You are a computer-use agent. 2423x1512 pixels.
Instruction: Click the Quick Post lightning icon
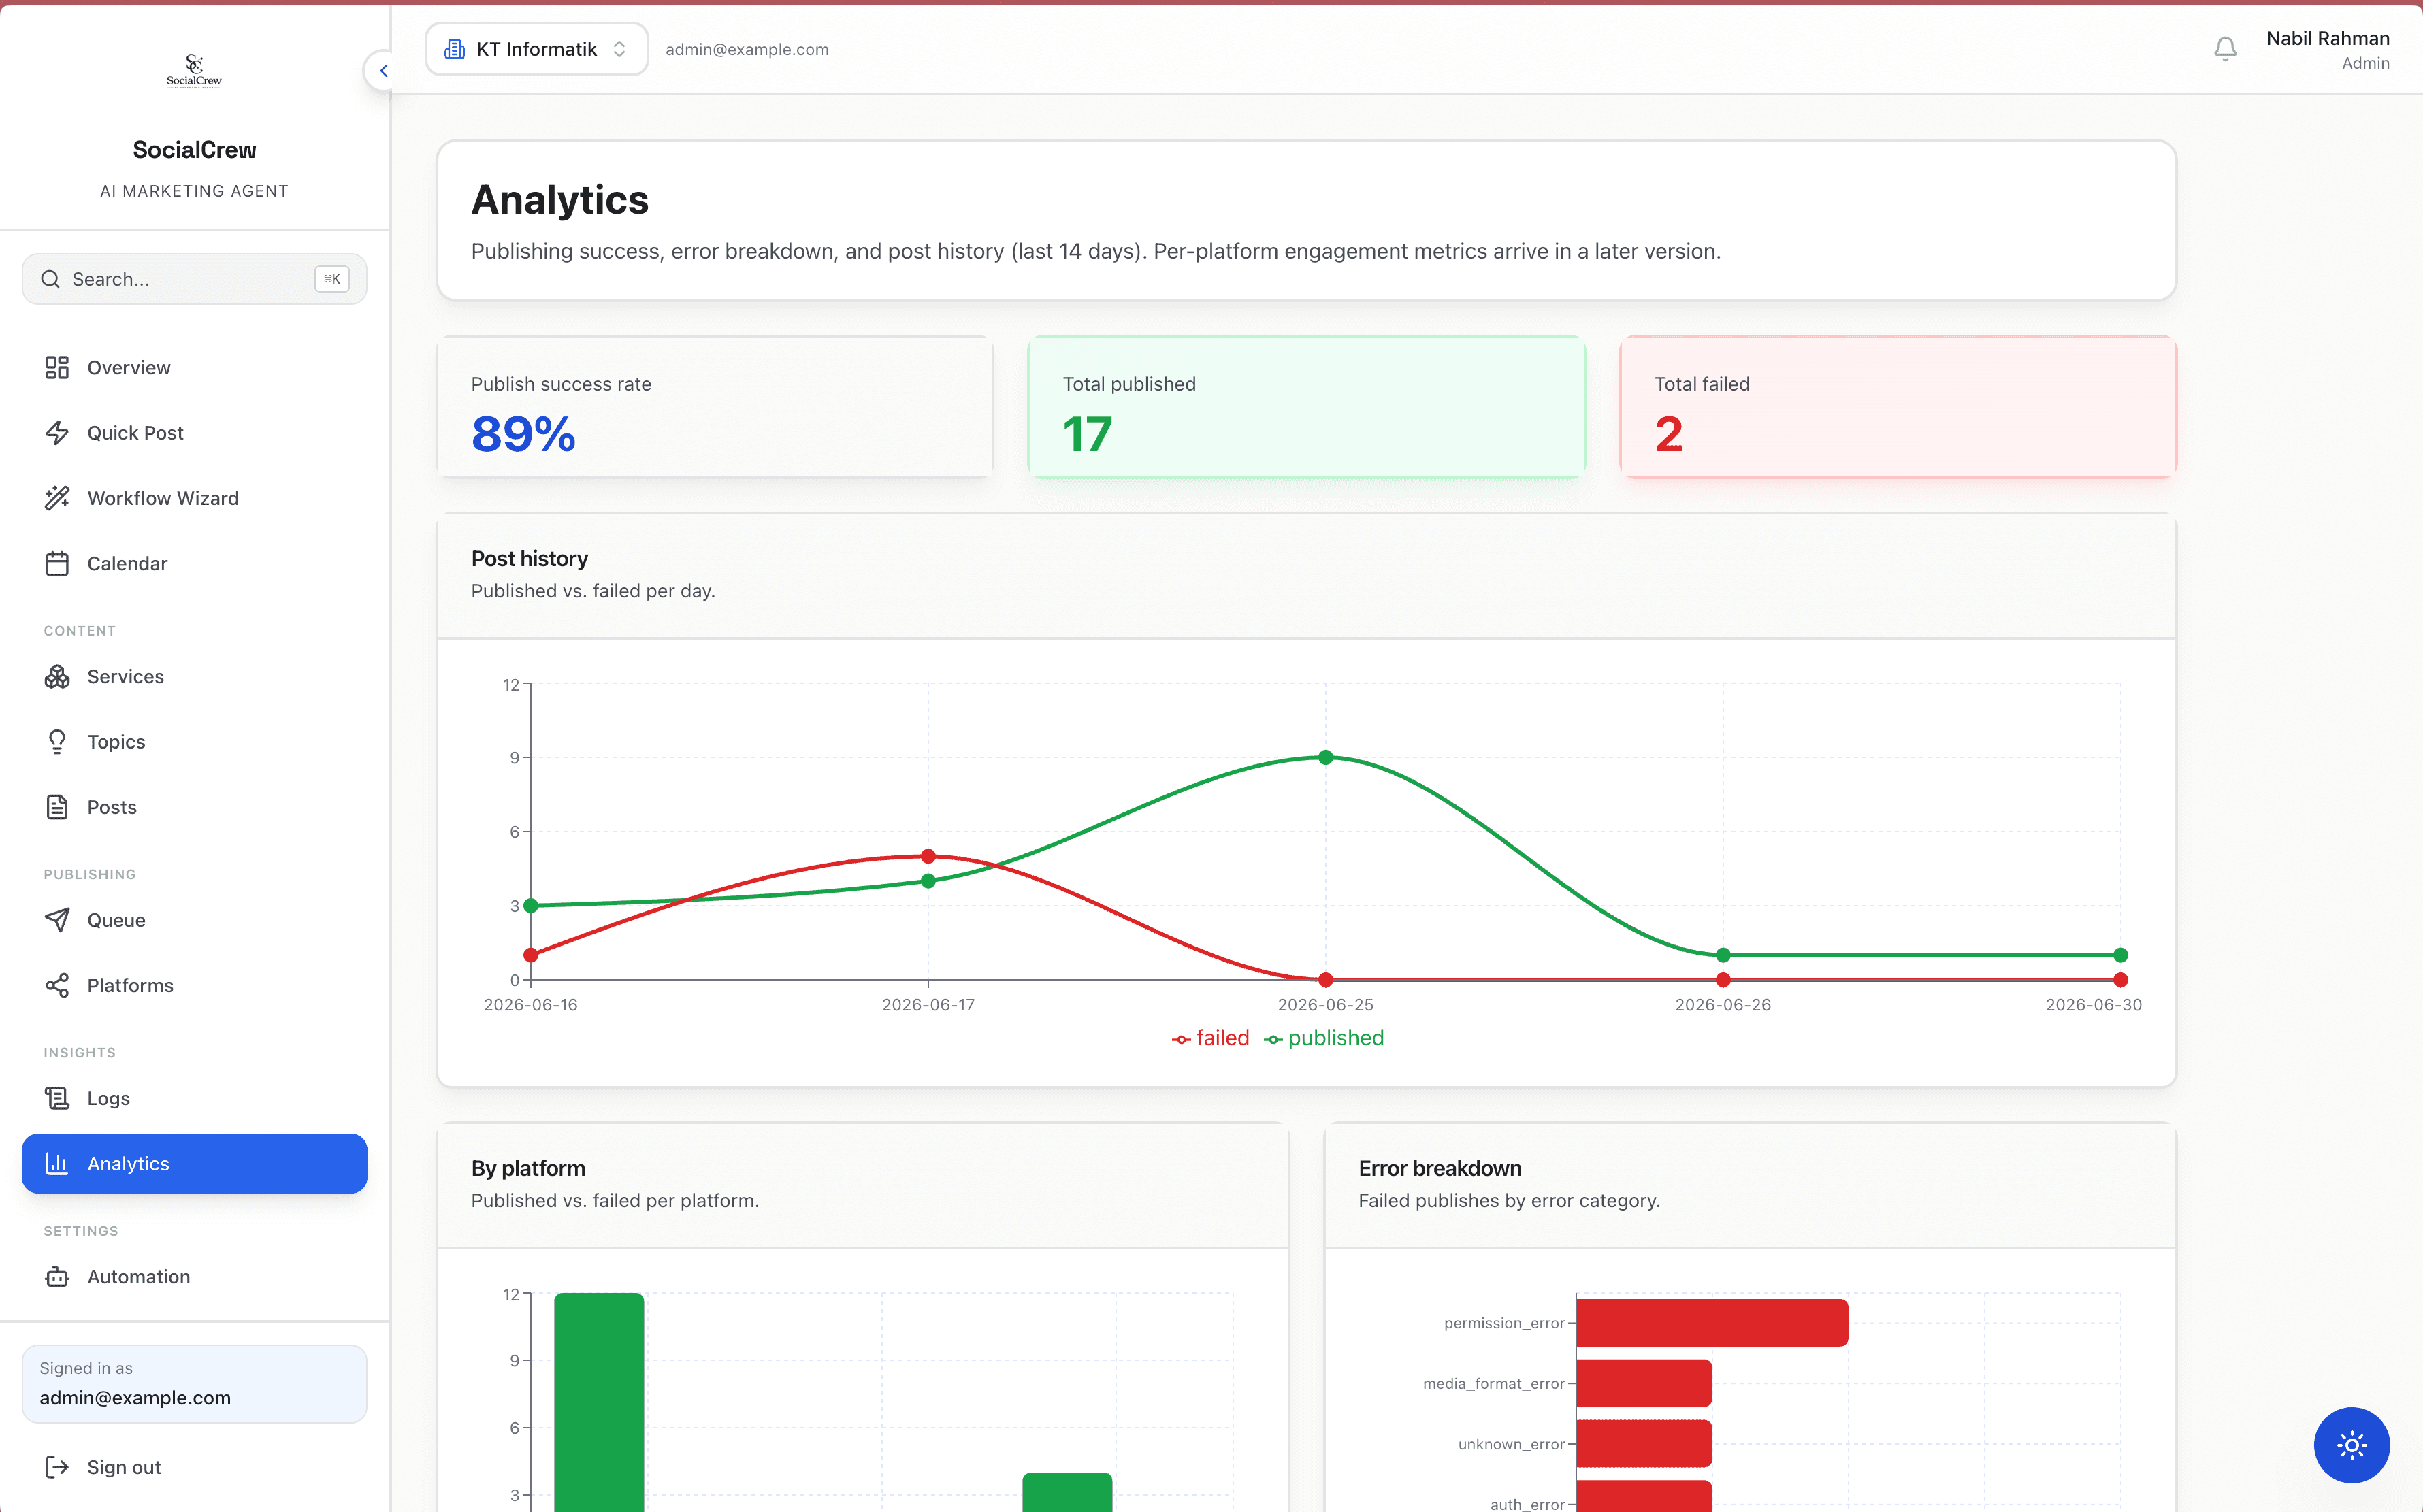pyautogui.click(x=57, y=432)
